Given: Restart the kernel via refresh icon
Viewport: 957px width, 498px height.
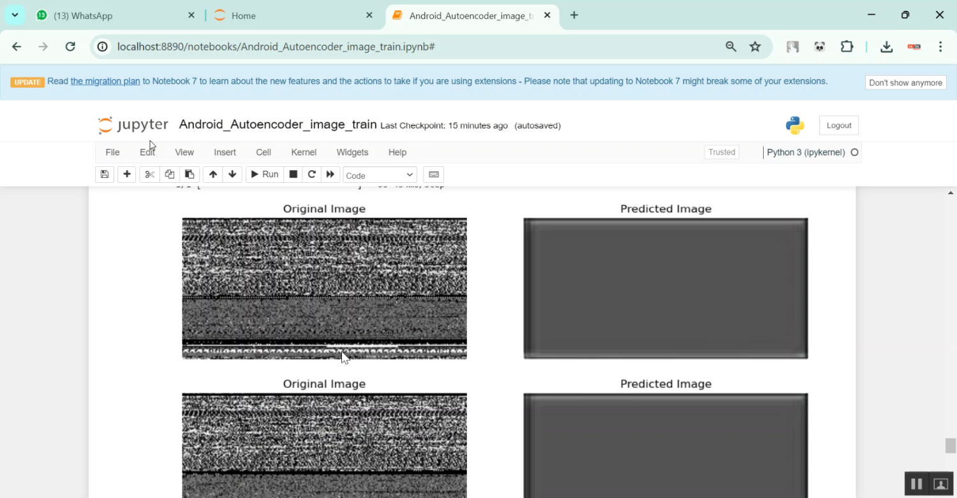Looking at the screenshot, I should pyautogui.click(x=311, y=174).
